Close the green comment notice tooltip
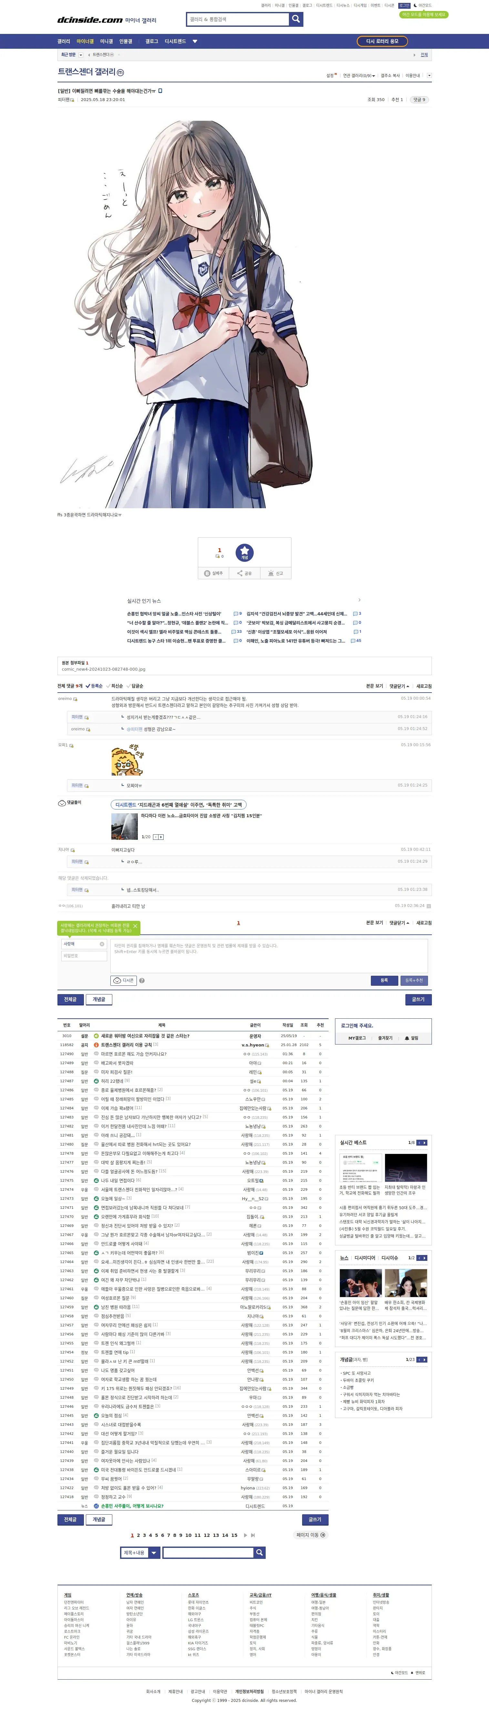Image resolution: width=489 pixels, height=1719 pixels. tap(136, 926)
